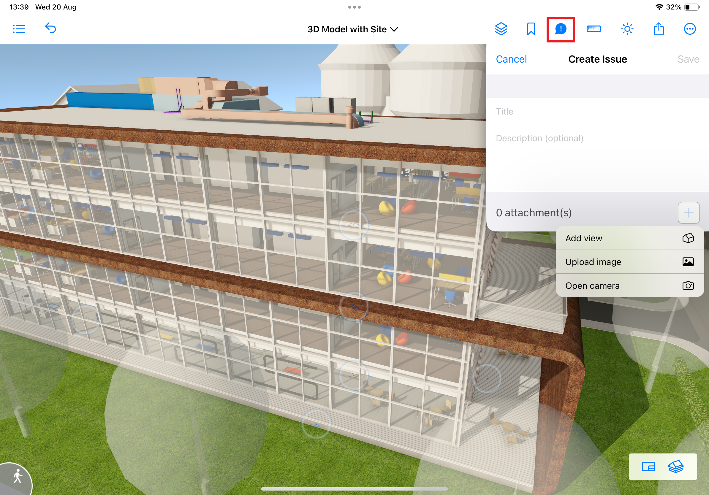Open the more options ellipsis icon
Image resolution: width=709 pixels, height=495 pixels.
(689, 29)
